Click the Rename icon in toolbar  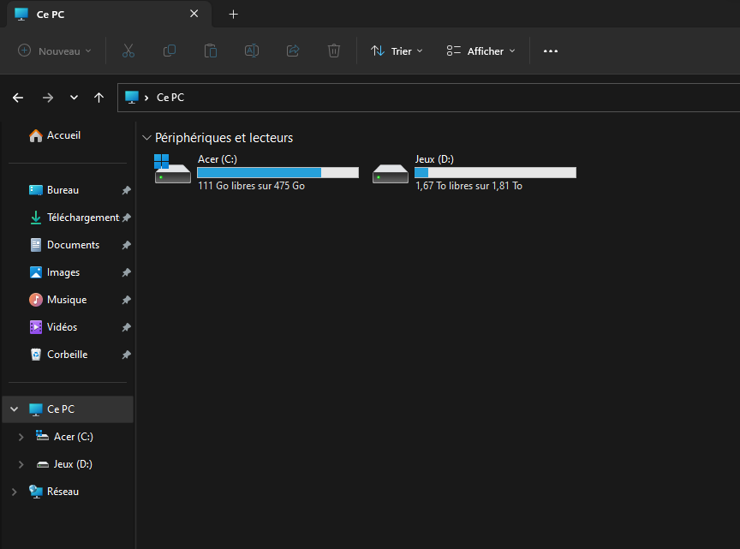click(252, 51)
